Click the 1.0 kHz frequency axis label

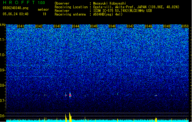3,55
